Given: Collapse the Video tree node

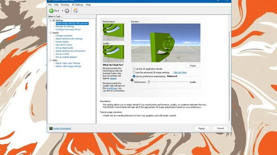Looking at the screenshot, I should click(50, 60).
